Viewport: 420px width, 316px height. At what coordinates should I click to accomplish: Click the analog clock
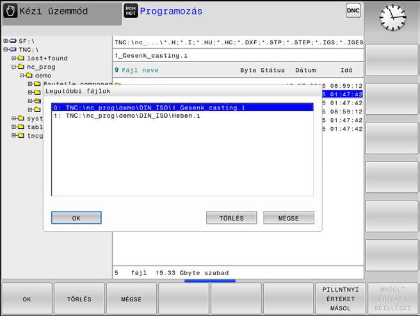[393, 17]
